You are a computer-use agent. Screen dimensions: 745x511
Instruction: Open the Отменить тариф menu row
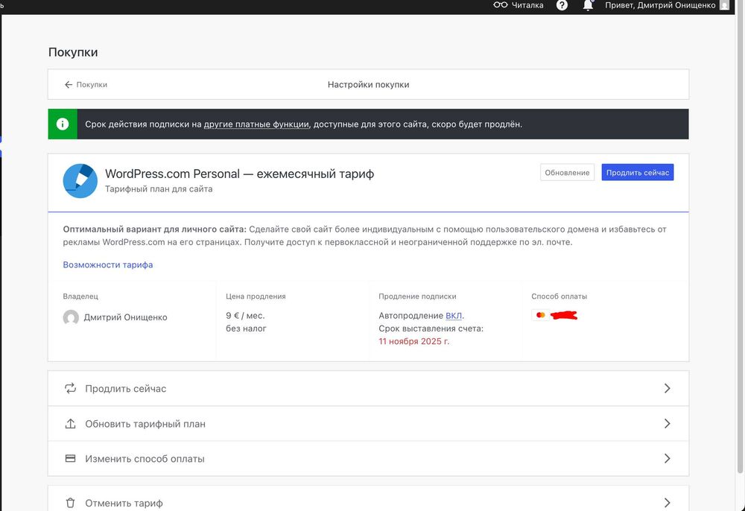tap(124, 503)
